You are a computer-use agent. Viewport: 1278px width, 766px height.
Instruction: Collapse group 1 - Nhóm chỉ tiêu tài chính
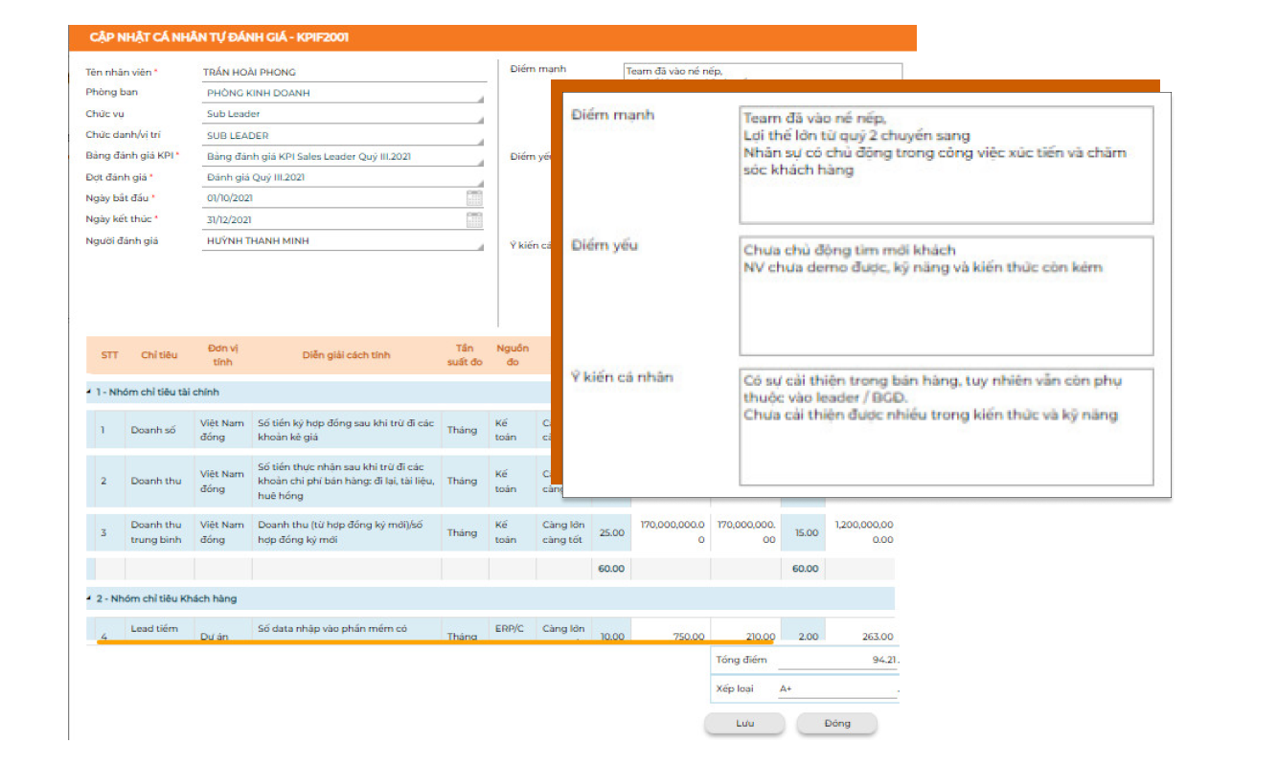pyautogui.click(x=90, y=393)
